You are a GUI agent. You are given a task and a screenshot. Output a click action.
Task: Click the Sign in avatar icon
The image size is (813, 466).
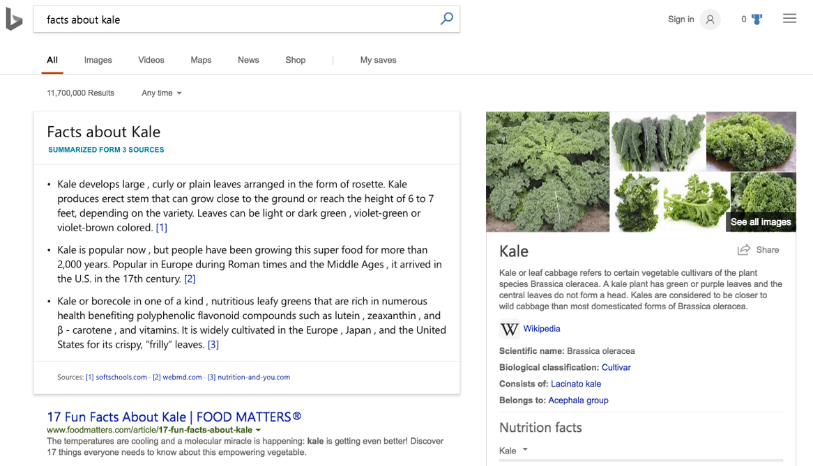click(710, 19)
